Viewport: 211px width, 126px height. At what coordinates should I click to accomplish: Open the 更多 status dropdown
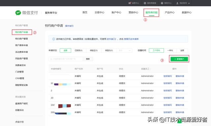point(124,50)
